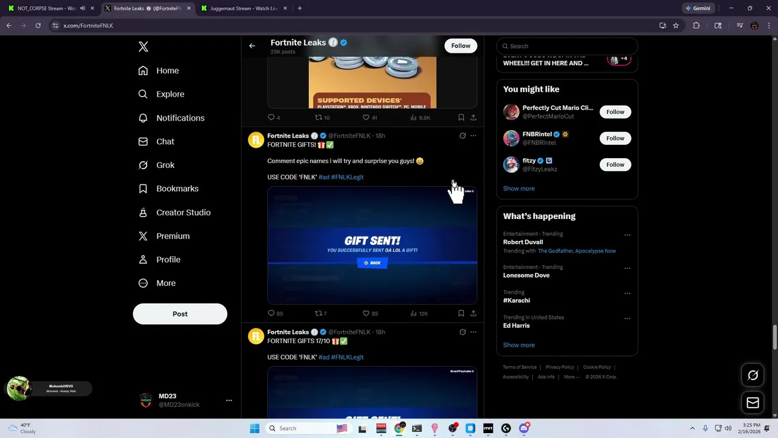Open Gemini button in Chrome
778x438 pixels.
pos(698,9)
